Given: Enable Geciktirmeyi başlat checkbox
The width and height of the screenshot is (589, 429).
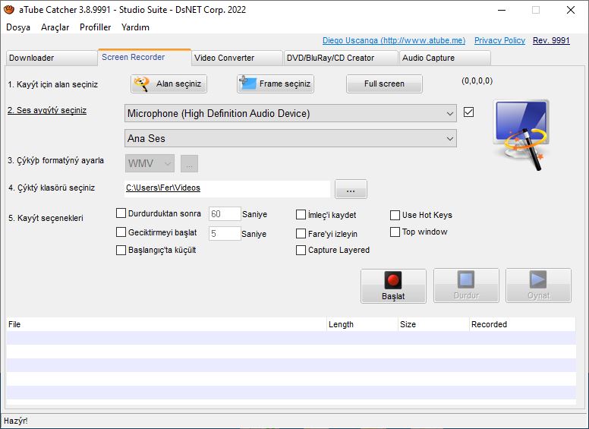Looking at the screenshot, I should coord(121,232).
